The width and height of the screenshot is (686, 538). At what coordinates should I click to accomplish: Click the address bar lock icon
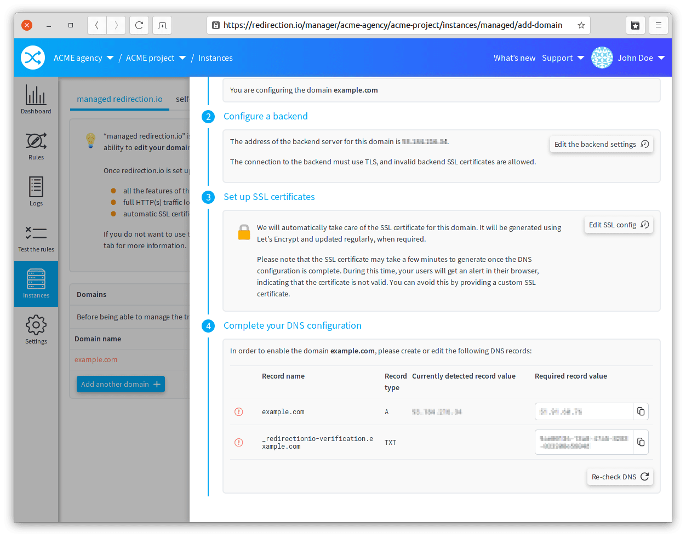216,25
